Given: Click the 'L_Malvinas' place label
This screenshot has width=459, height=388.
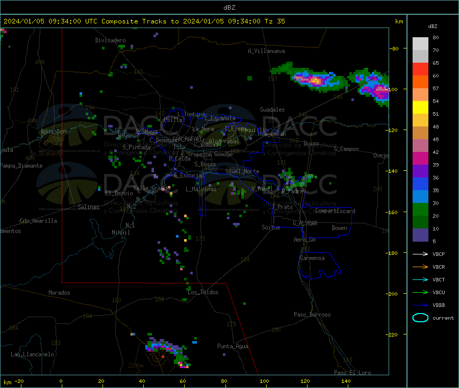Looking at the screenshot, I should 201,189.
